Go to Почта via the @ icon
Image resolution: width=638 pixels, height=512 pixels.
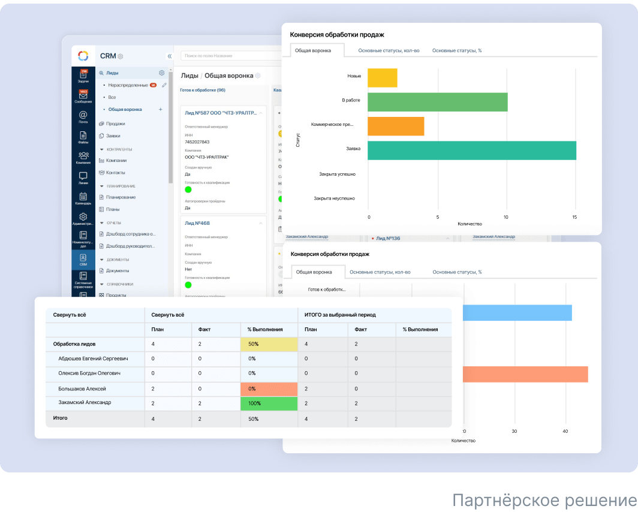click(x=83, y=116)
